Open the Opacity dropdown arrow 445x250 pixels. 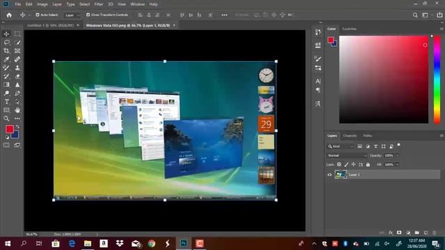(x=397, y=156)
